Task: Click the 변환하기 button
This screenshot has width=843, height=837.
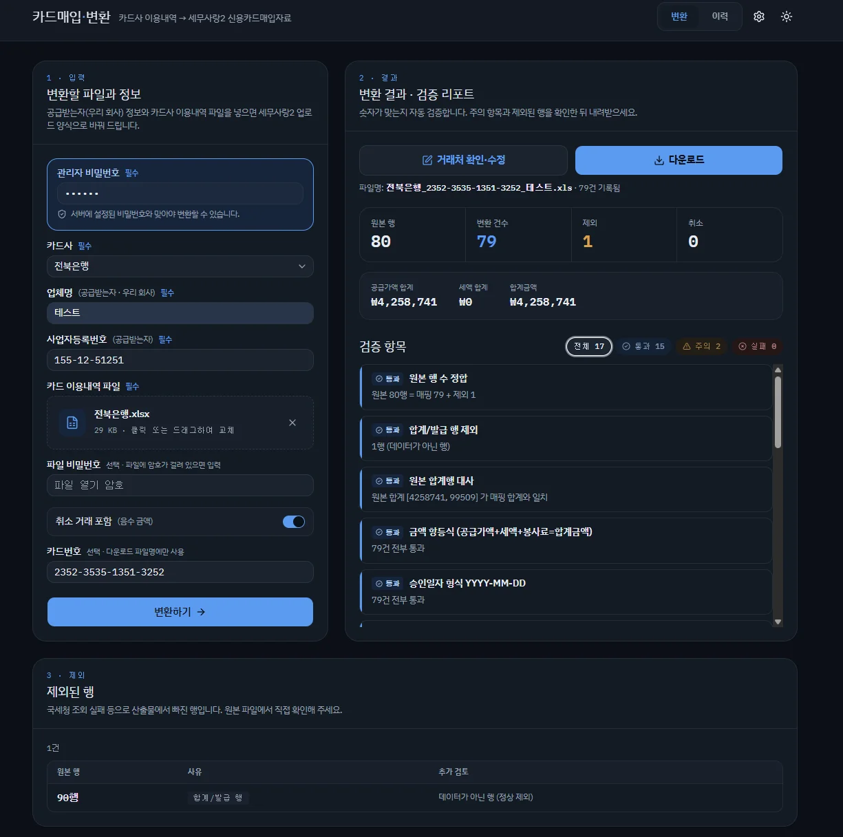Action: point(180,612)
